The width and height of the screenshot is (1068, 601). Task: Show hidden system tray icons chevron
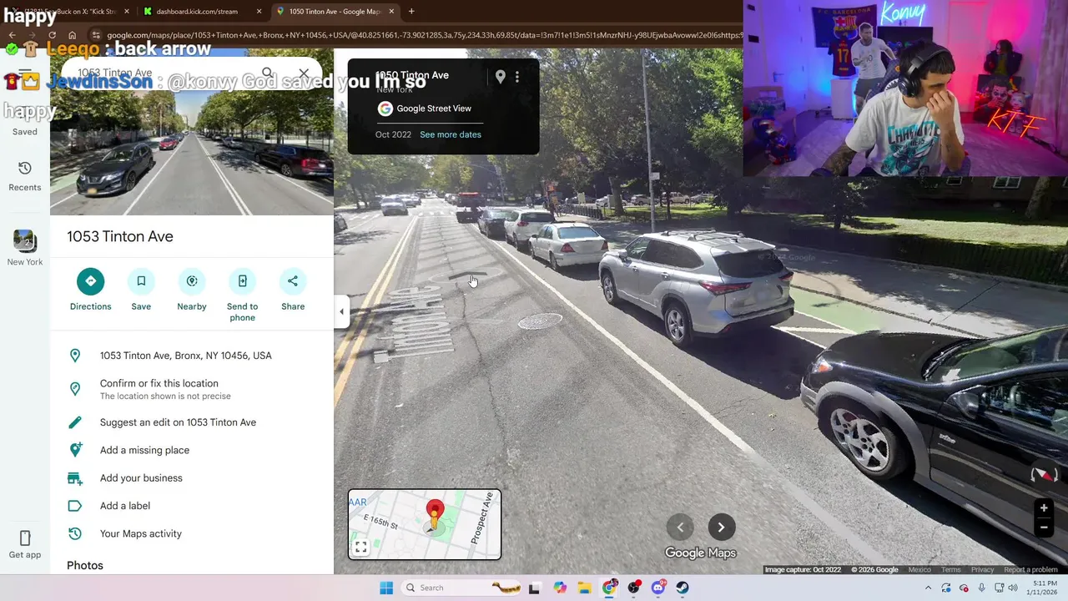[928, 588]
